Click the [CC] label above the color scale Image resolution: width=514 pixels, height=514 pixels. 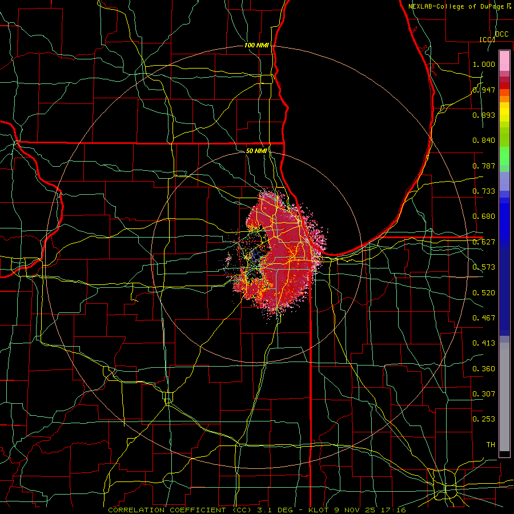pyautogui.click(x=487, y=39)
